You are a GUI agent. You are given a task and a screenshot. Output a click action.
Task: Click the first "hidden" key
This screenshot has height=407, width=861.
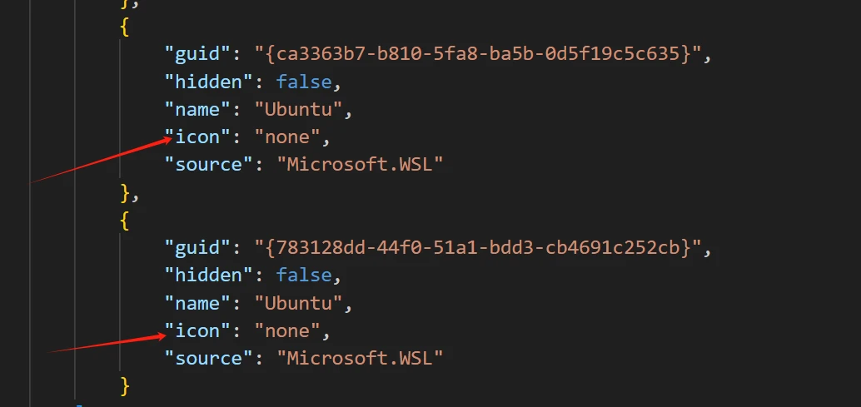point(209,82)
